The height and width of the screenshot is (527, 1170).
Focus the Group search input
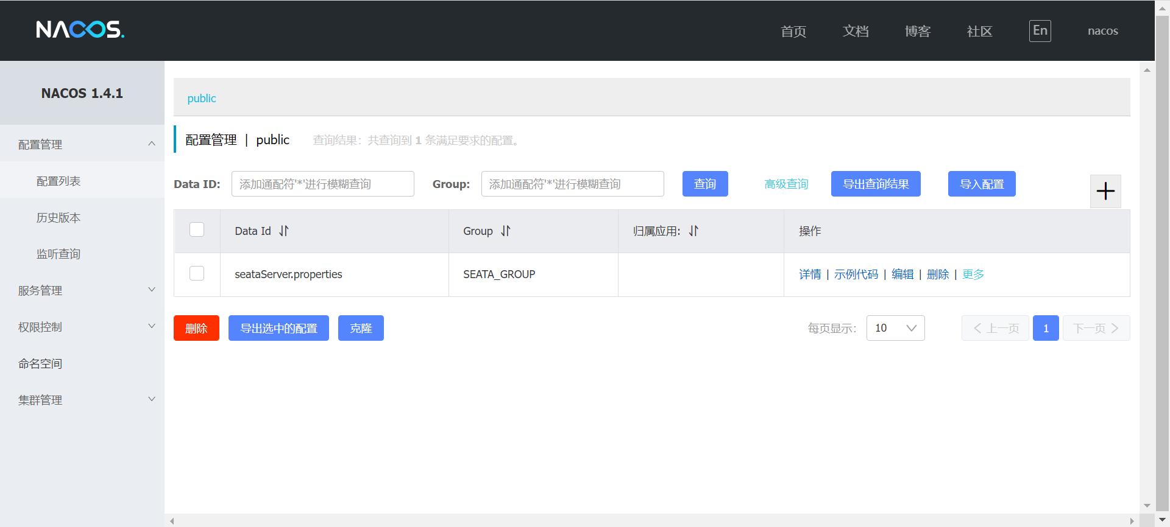[x=573, y=184]
